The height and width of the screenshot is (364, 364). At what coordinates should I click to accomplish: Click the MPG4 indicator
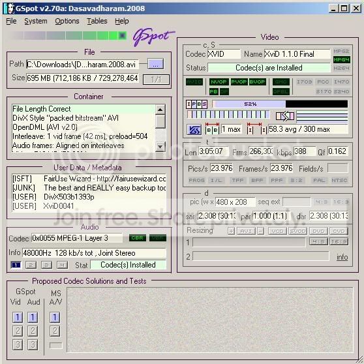pyautogui.click(x=341, y=59)
